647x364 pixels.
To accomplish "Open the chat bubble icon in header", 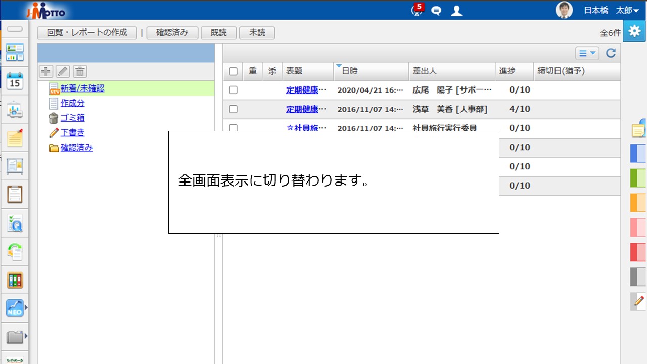I will [x=436, y=11].
